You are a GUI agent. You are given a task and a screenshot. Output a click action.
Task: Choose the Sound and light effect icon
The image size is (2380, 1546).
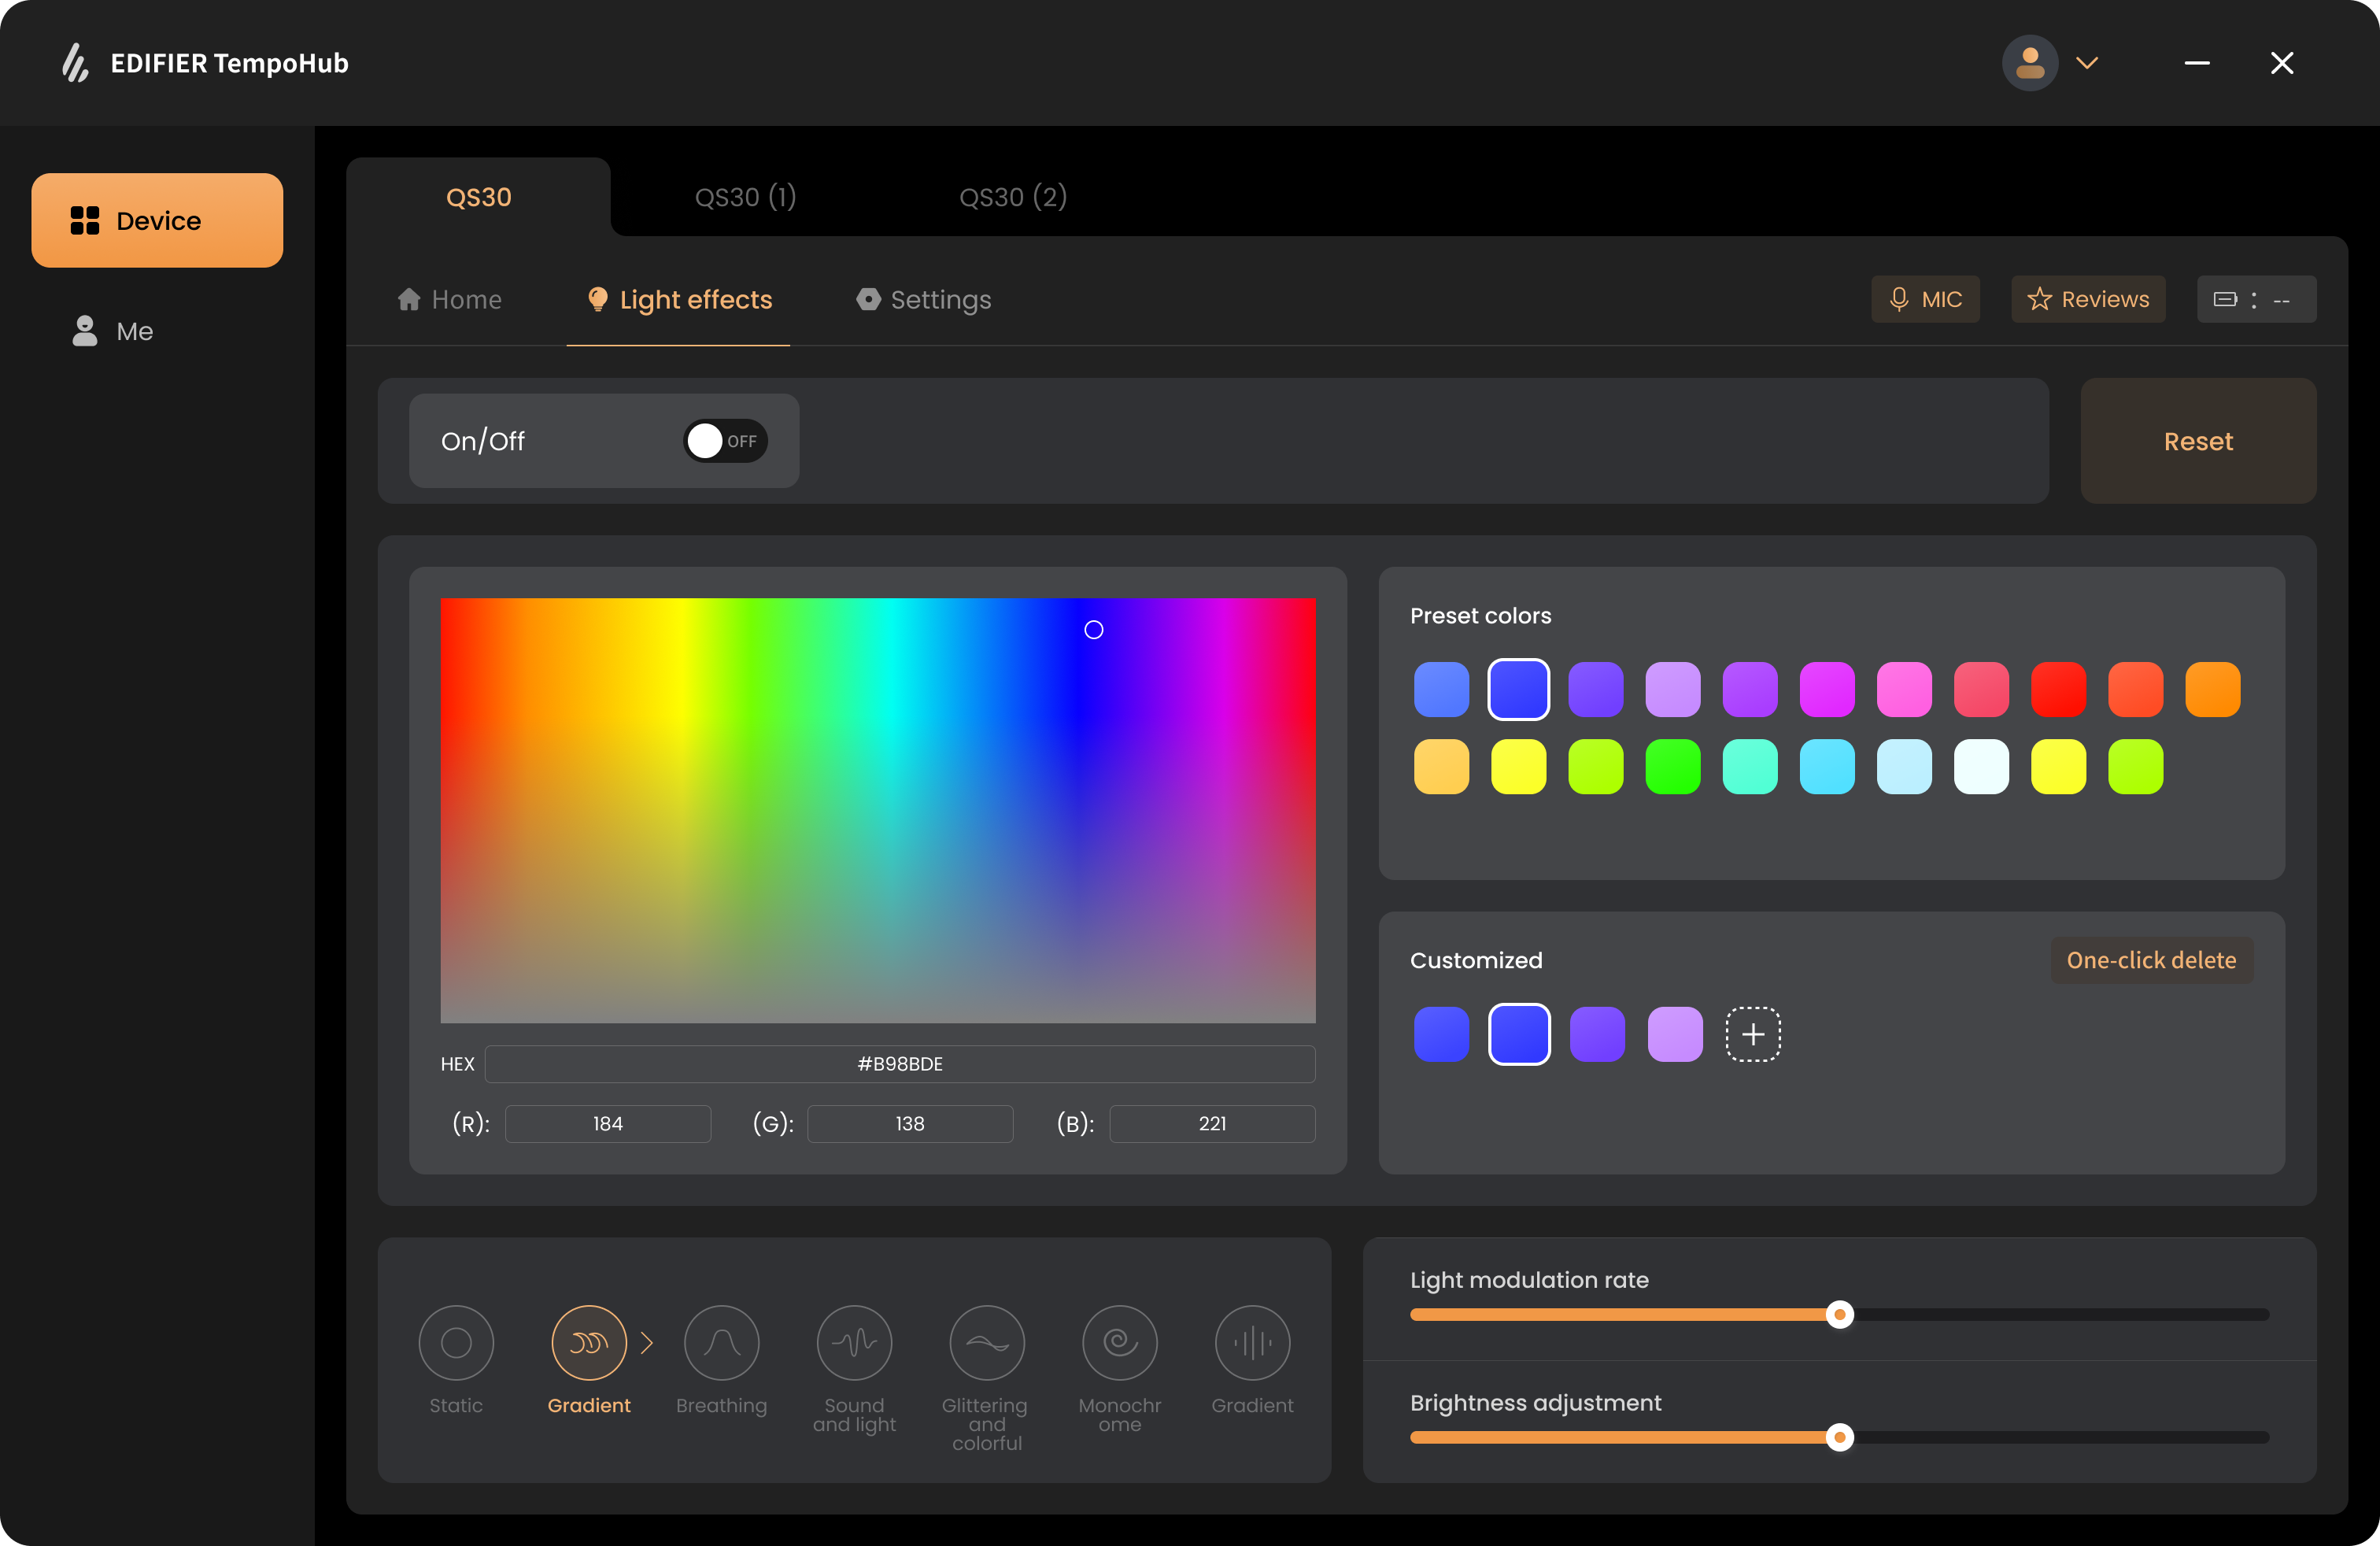click(854, 1343)
